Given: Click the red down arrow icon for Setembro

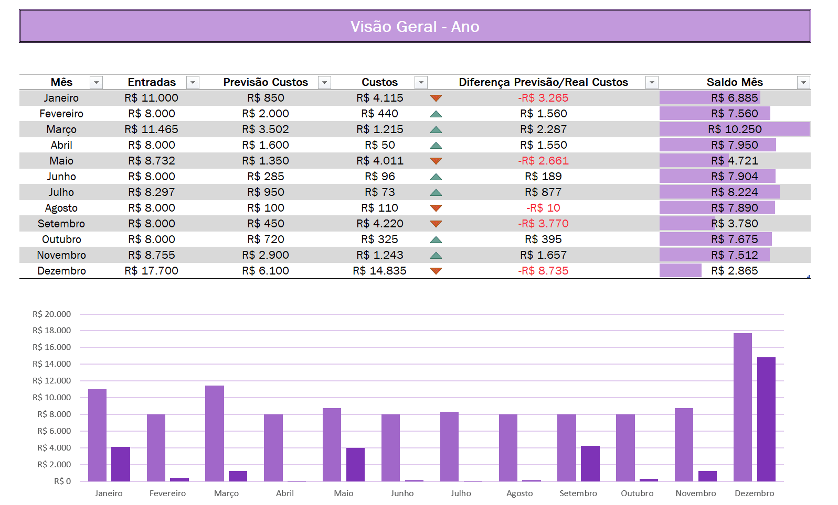Looking at the screenshot, I should coord(436,224).
